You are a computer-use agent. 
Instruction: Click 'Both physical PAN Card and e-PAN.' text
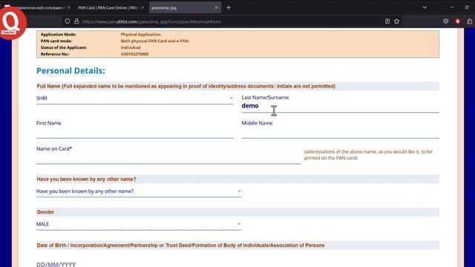155,41
